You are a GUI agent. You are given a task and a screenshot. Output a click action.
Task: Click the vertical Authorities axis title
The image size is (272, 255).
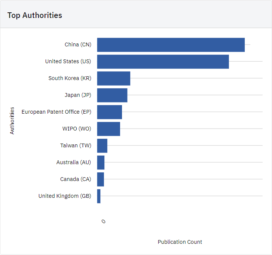pos(12,121)
